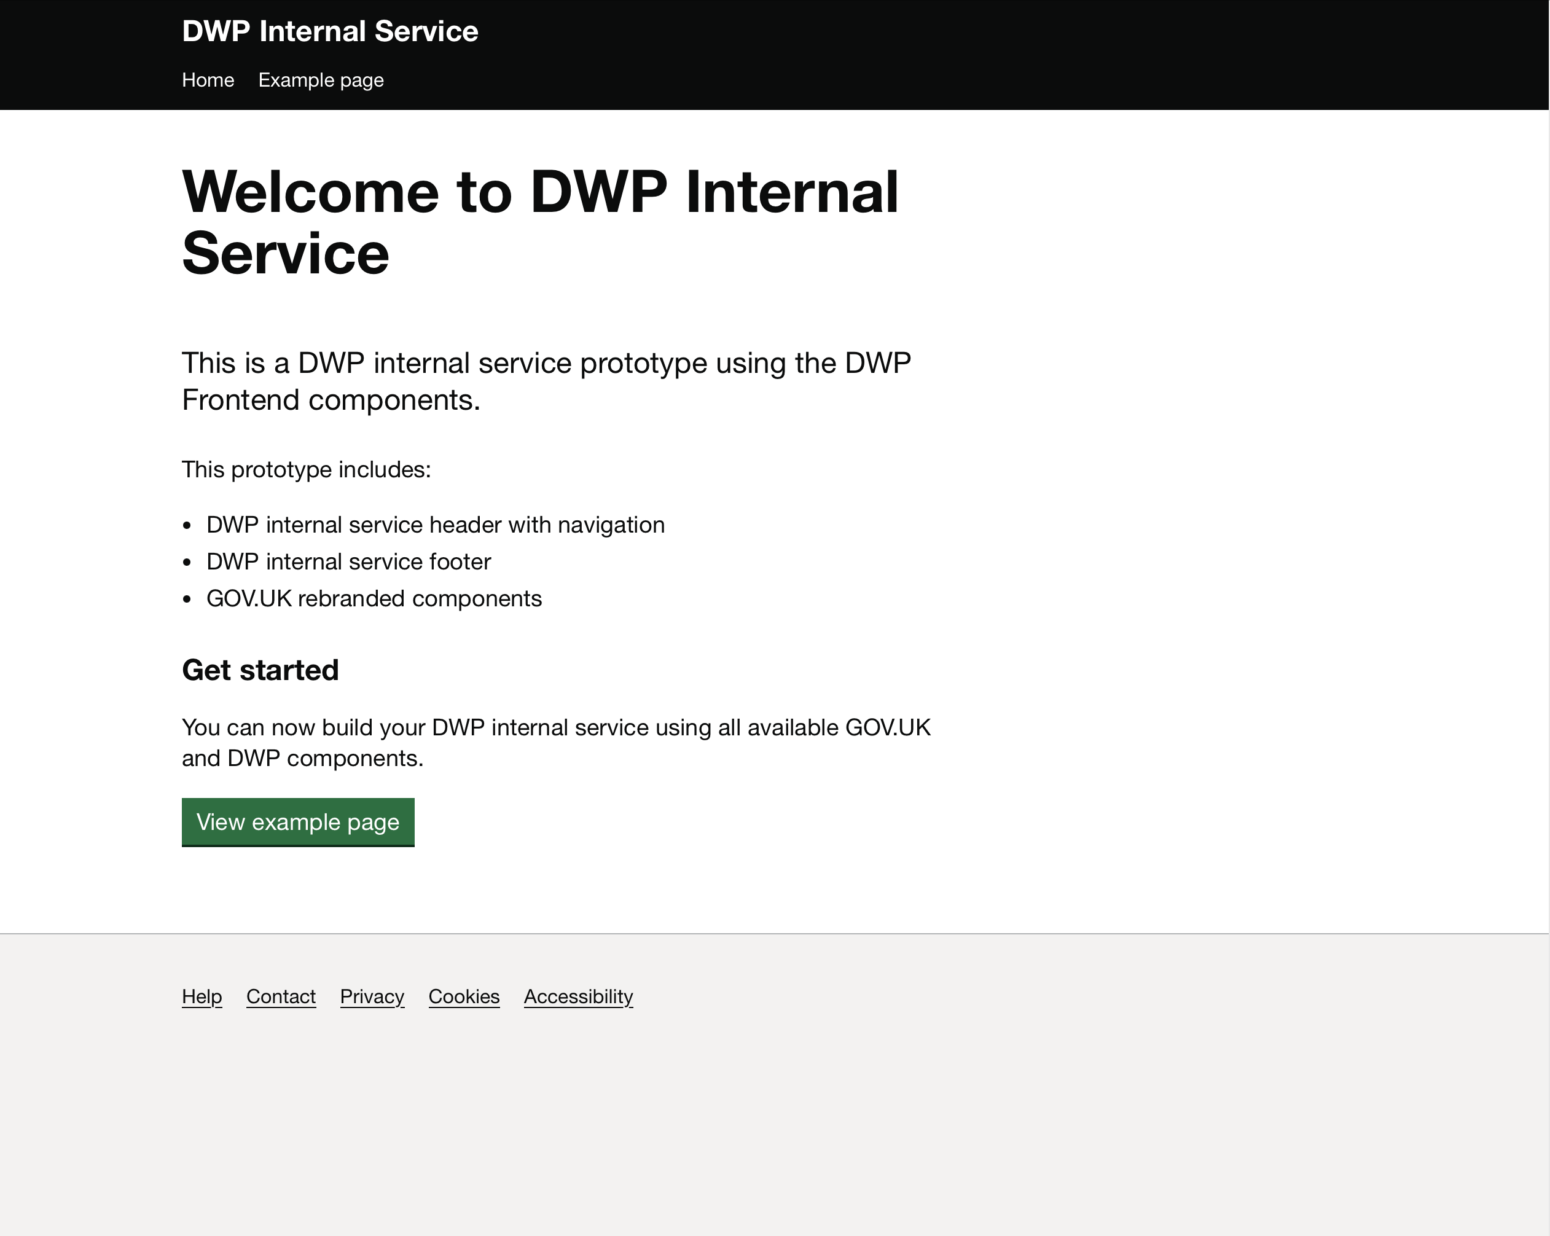Open the Help footer link
This screenshot has height=1236, width=1550.
[202, 996]
